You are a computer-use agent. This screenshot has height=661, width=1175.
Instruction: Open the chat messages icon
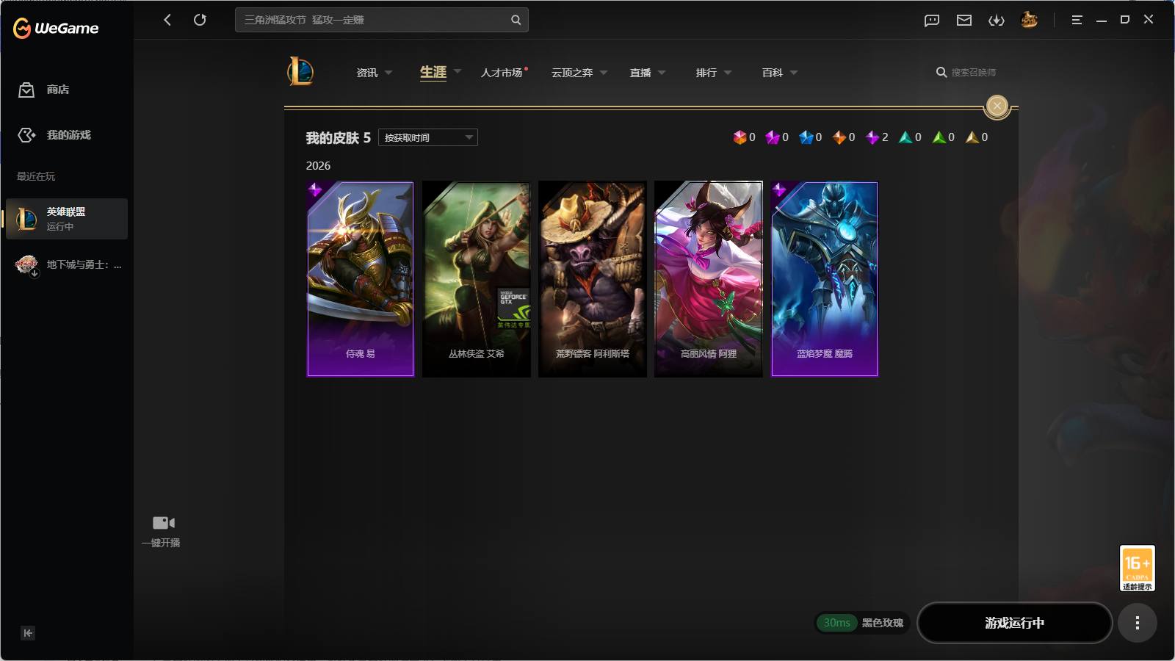click(932, 21)
